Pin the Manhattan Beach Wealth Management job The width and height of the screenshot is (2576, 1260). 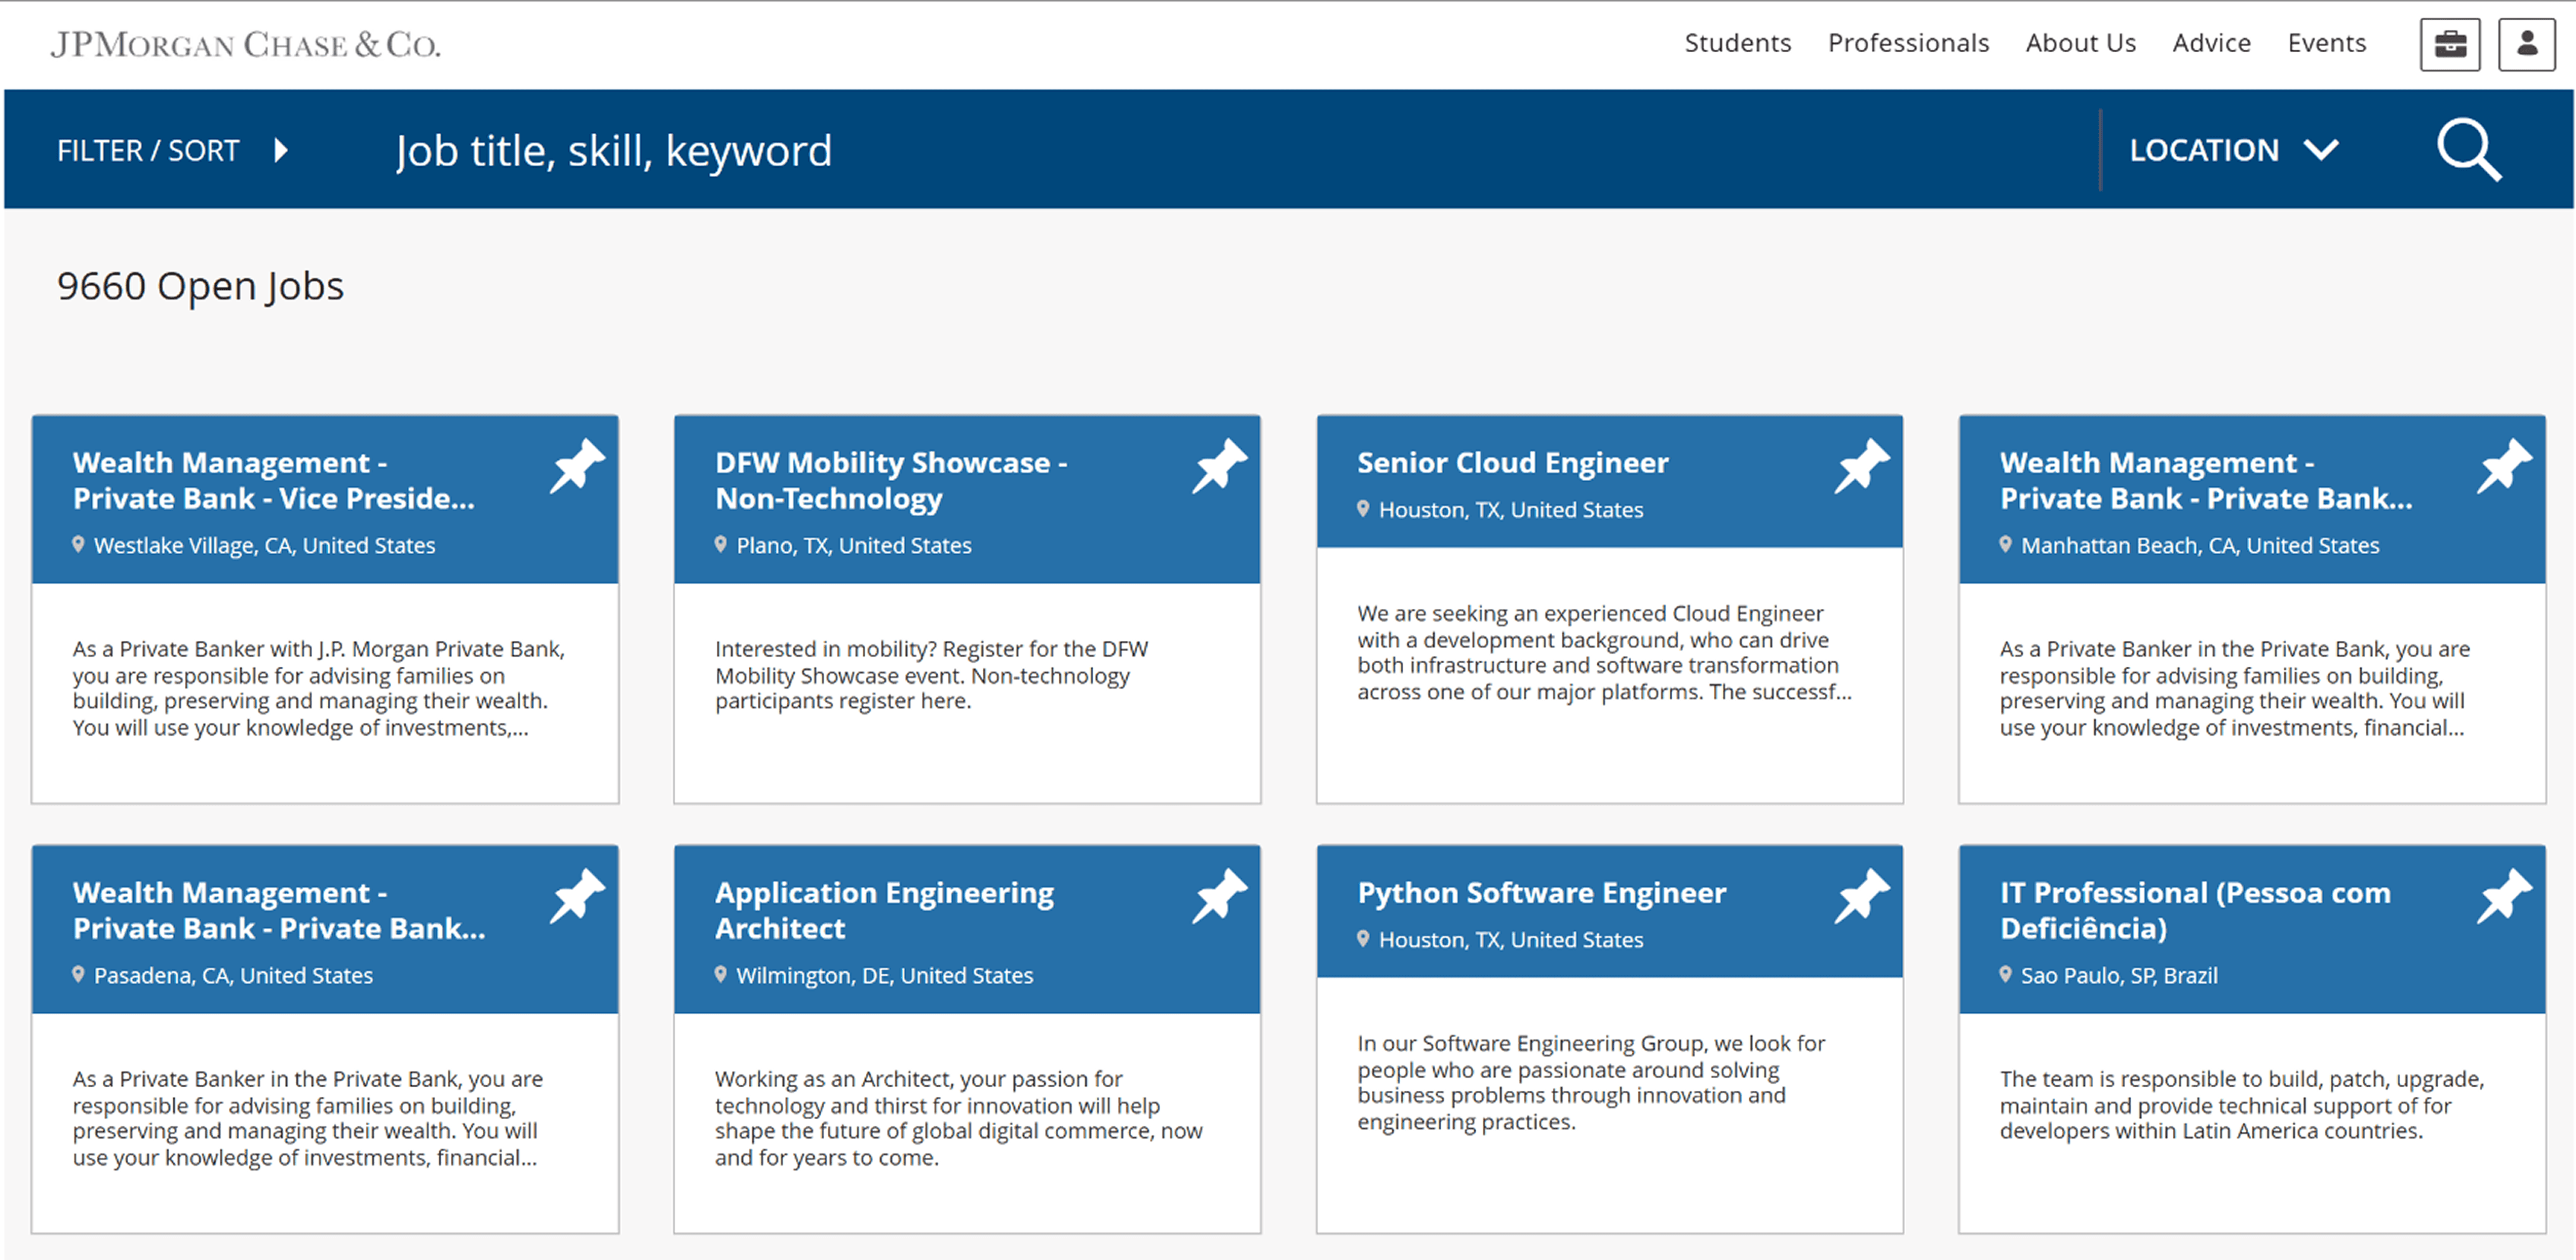point(2504,466)
